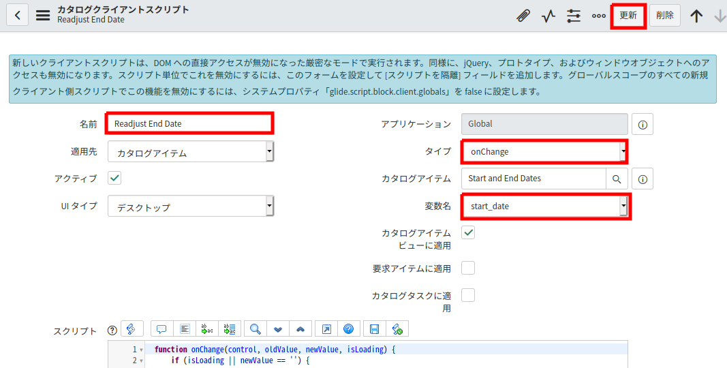Screen dimensions: 727x368
Task: Go to previous record with up arrow
Action: coord(696,16)
